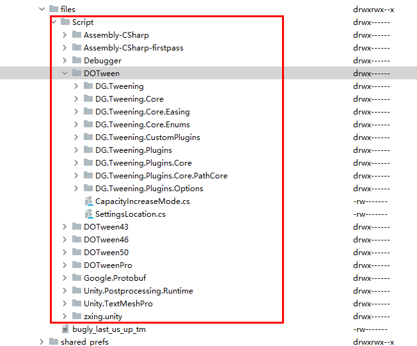Click the Assembly-CSharp folder icon
Viewport: 417px width, 346px height.
click(77, 35)
